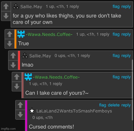Downvote the "Cursed comments!" comment
Image resolution: width=134 pixels, height=131 pixels.
[x=20, y=114]
